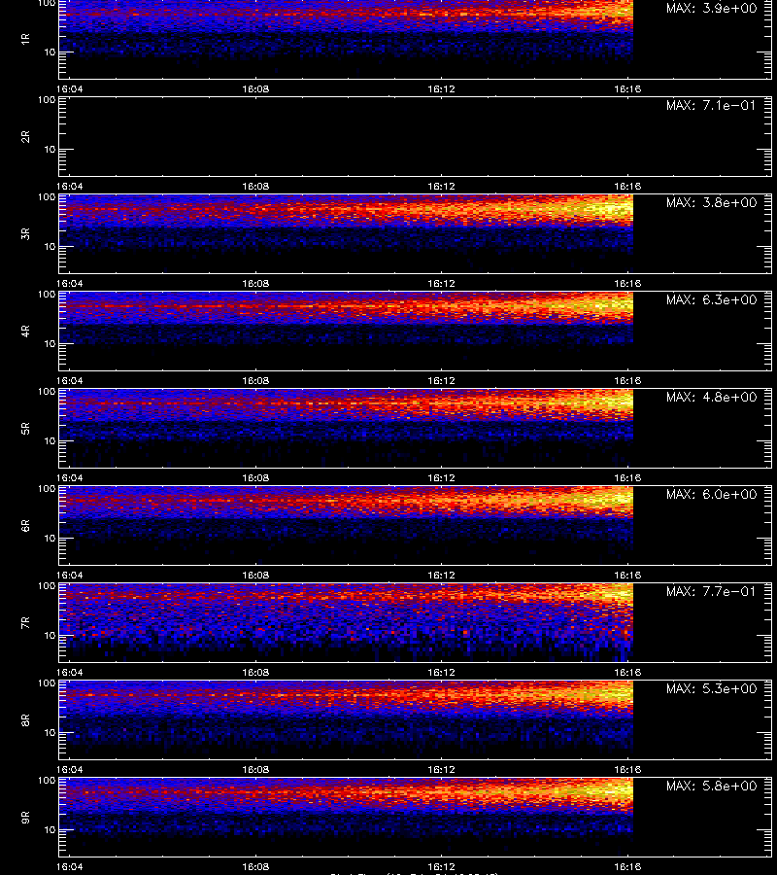
Task: Click the 16:12 label below the 9R panel
Action: click(442, 866)
